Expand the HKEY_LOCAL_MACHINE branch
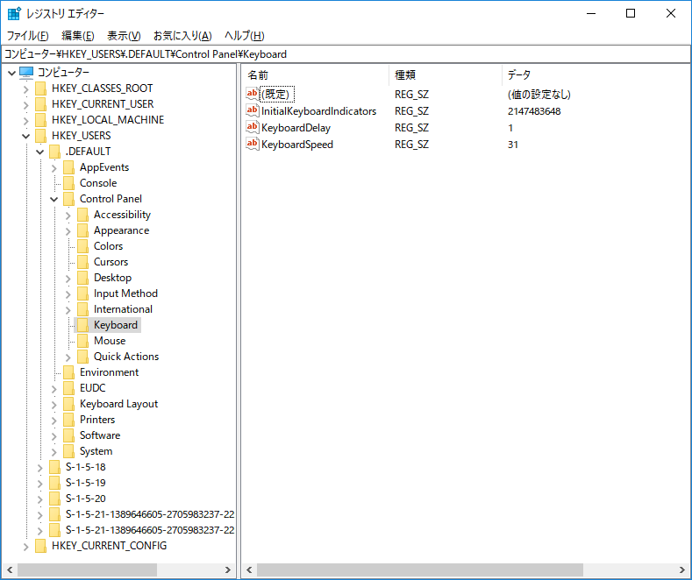Screen dimensions: 692x580 (26, 121)
